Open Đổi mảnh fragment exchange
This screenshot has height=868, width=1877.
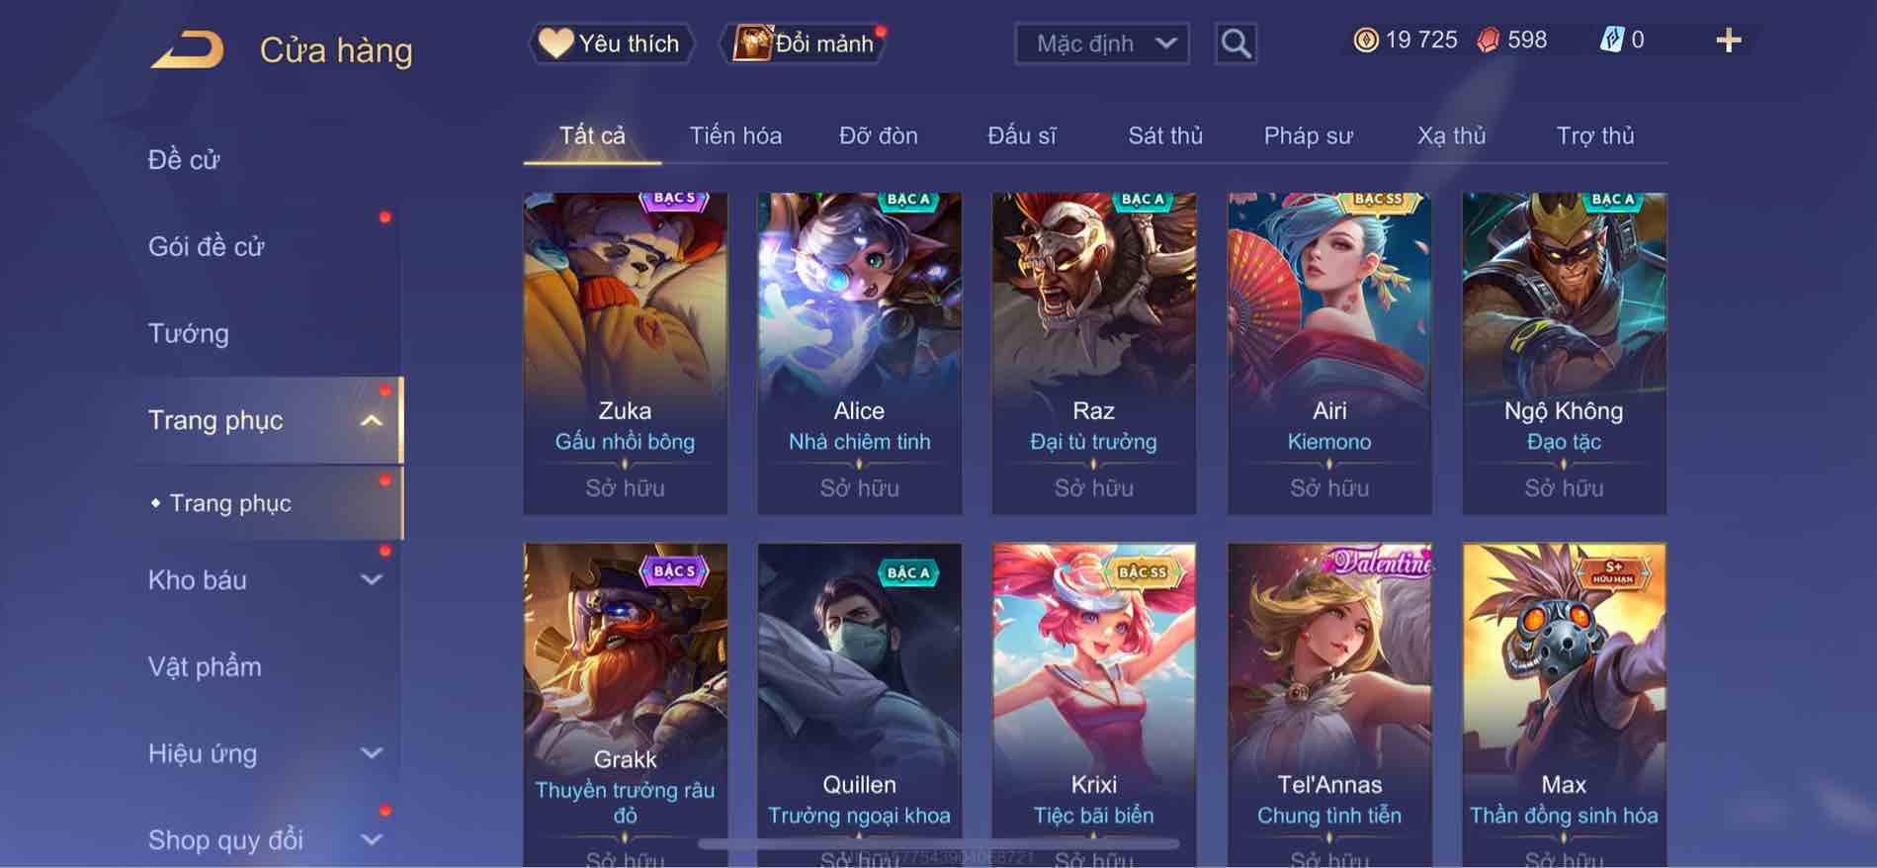pos(807,43)
